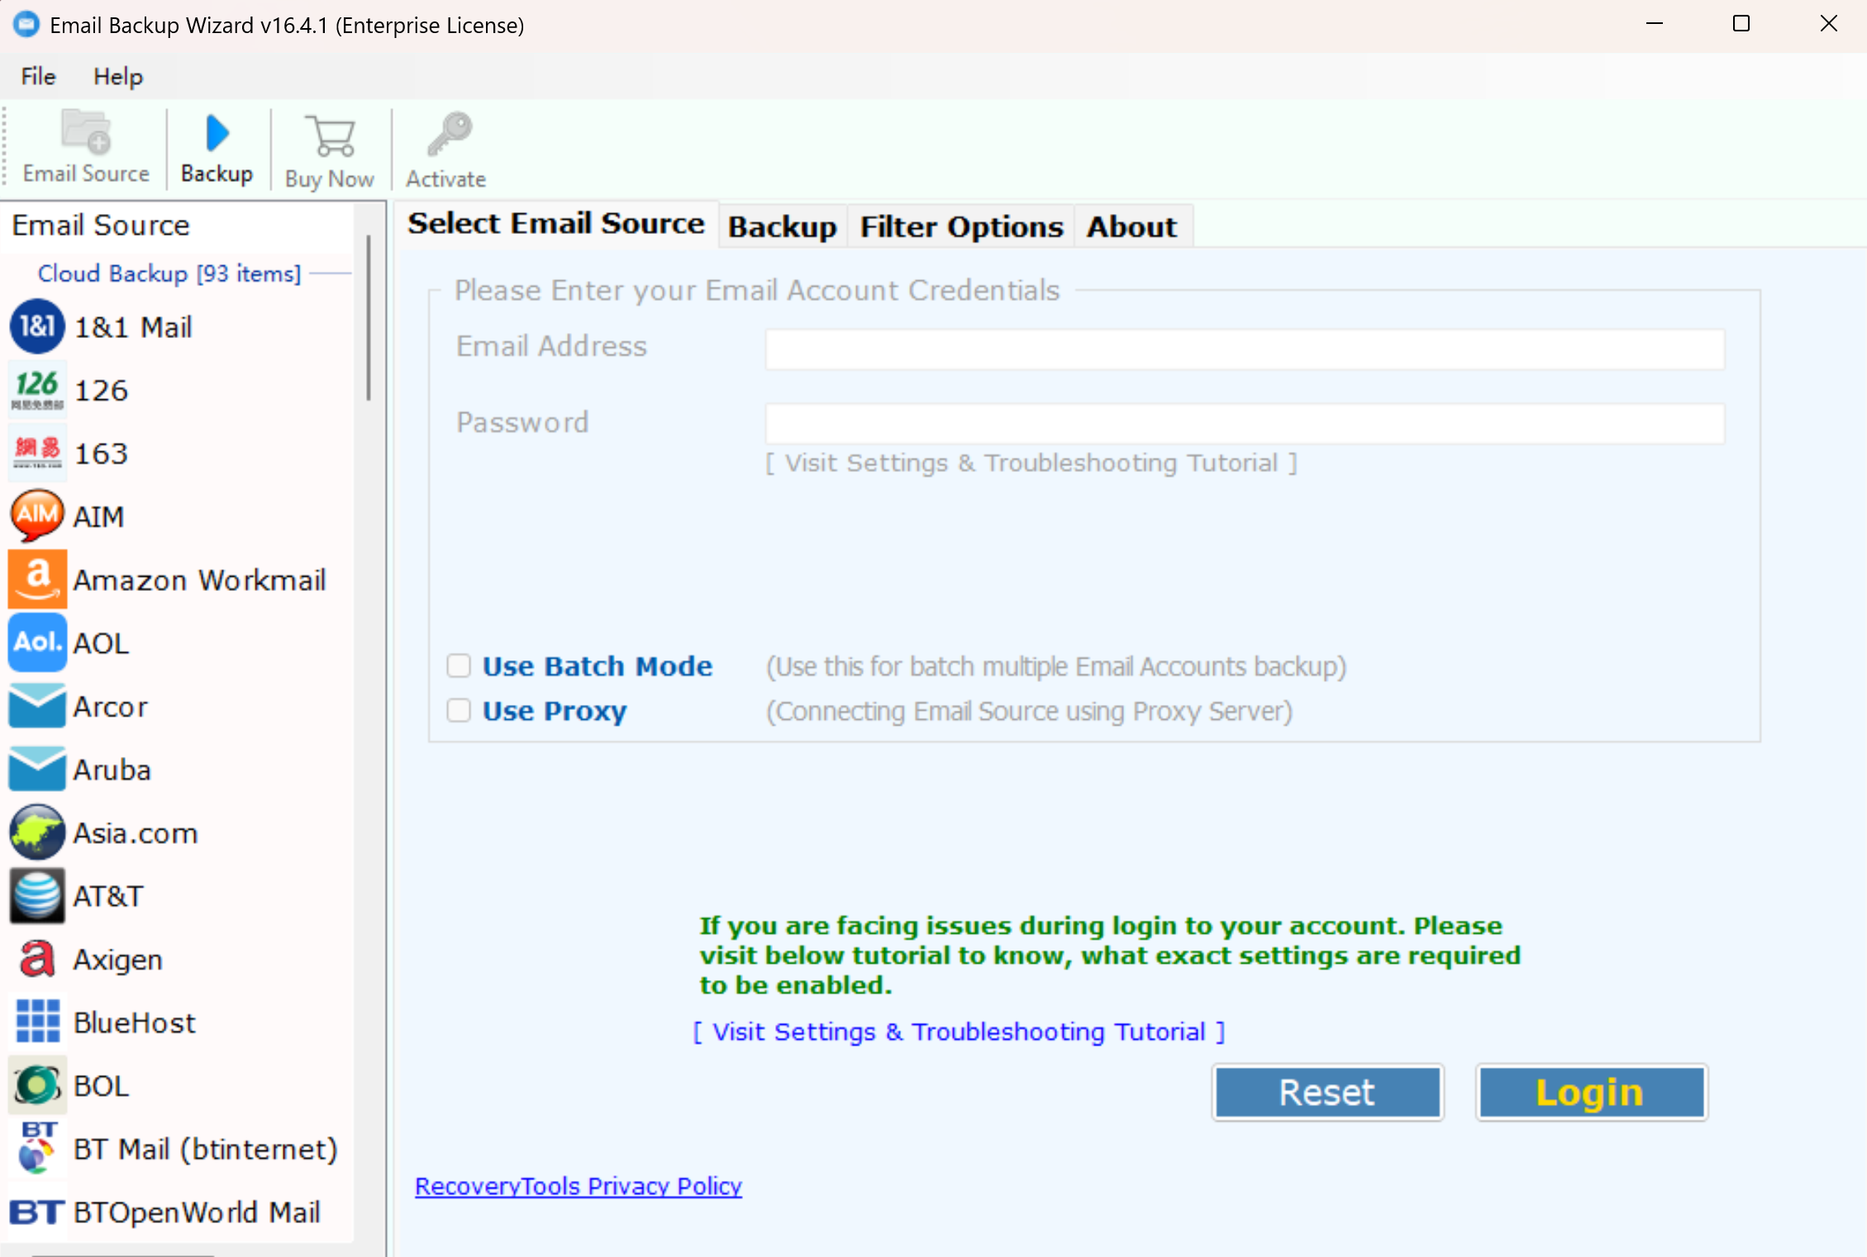Select the 126 mail source icon
Screen dimensions: 1867x1257
tap(37, 389)
